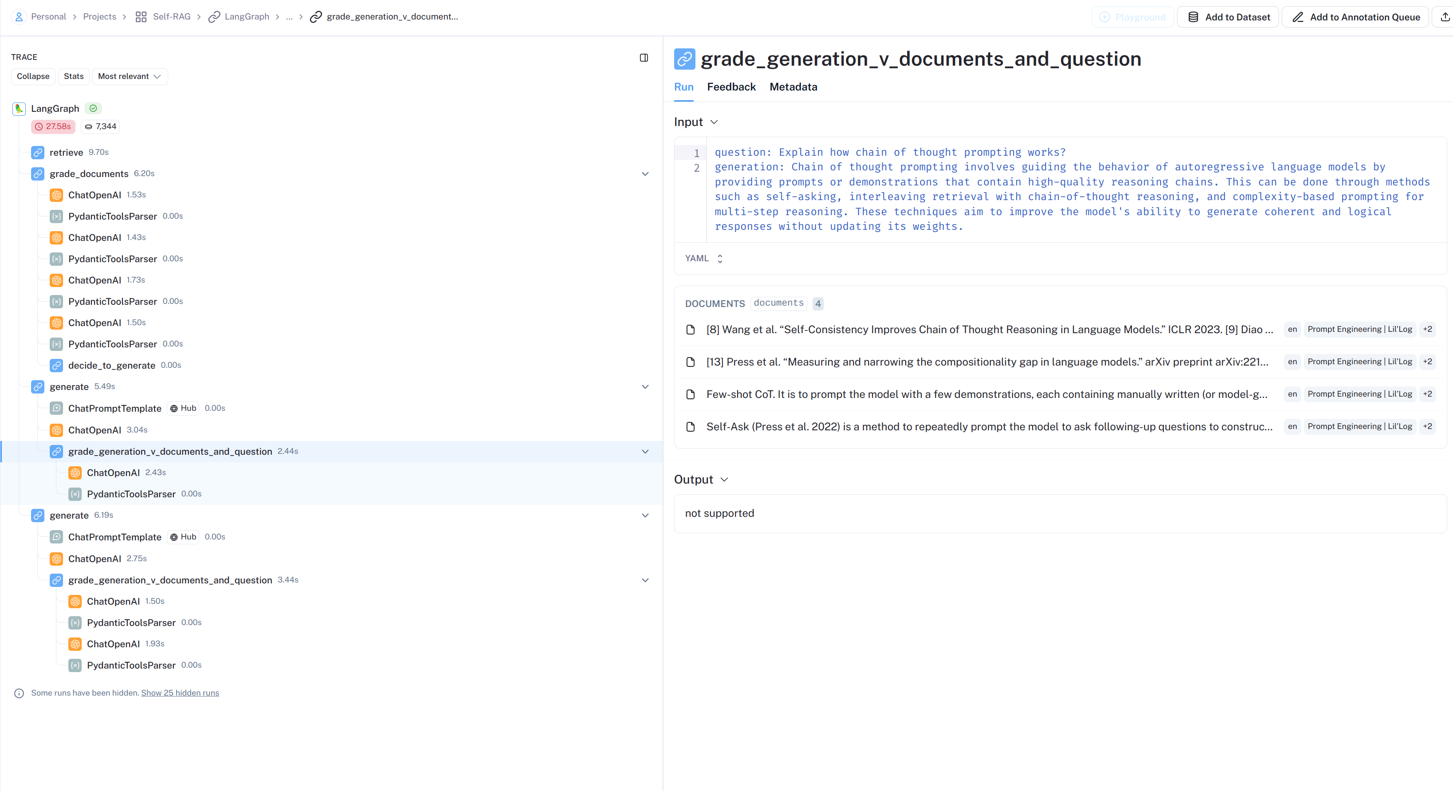Collapse the grade_documents tree node

pyautogui.click(x=645, y=173)
